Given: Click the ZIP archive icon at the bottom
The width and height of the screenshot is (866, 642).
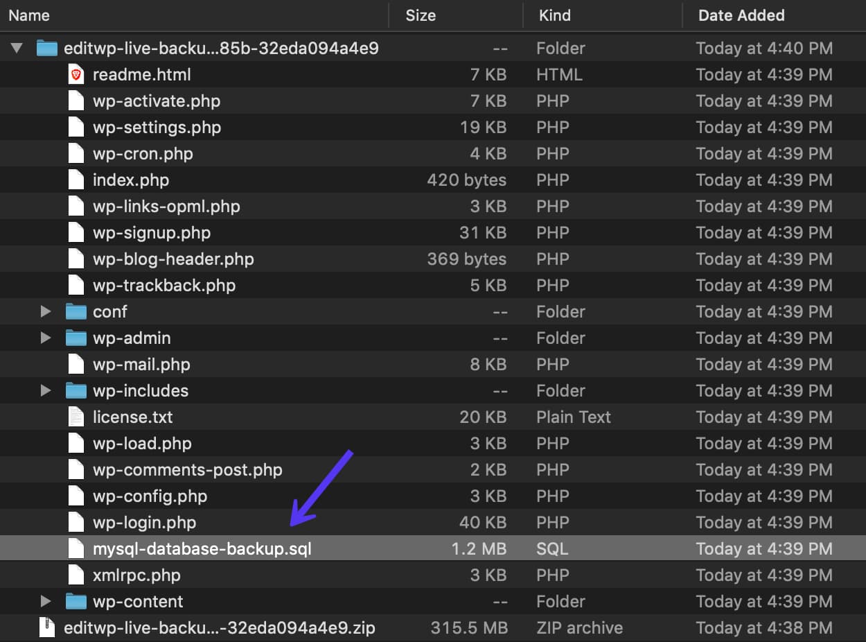Looking at the screenshot, I should pyautogui.click(x=46, y=627).
